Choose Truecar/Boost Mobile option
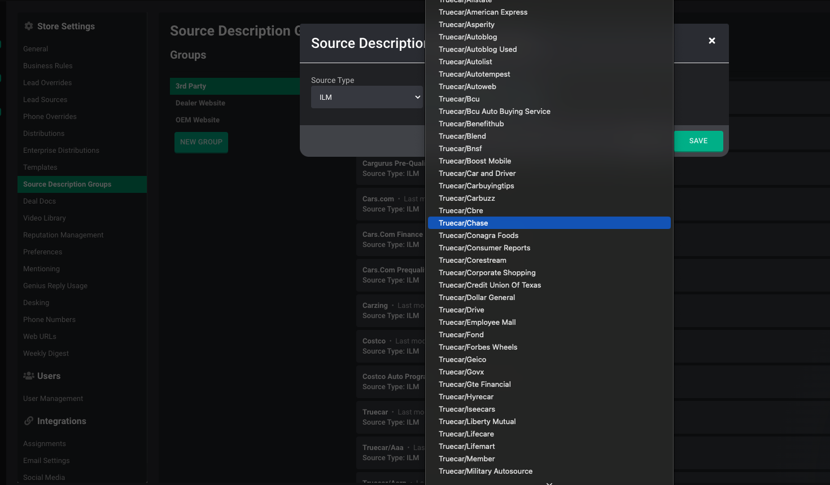This screenshot has width=830, height=485. pos(549,161)
